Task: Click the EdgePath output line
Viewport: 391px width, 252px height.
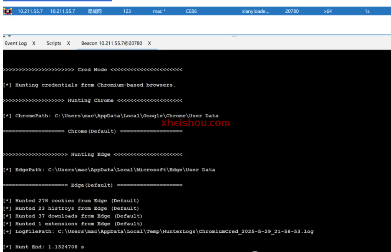Action: pyautogui.click(x=109, y=170)
